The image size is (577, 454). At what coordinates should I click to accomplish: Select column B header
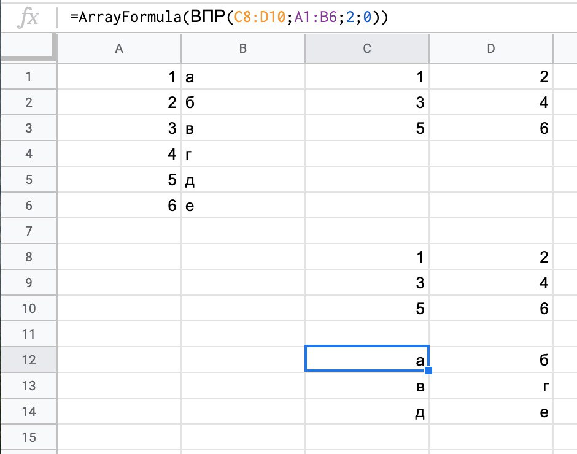[x=243, y=48]
